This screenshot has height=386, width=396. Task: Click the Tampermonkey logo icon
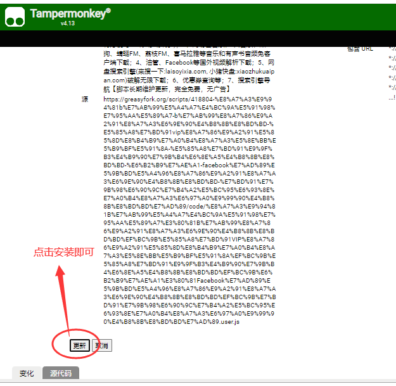pos(15,16)
